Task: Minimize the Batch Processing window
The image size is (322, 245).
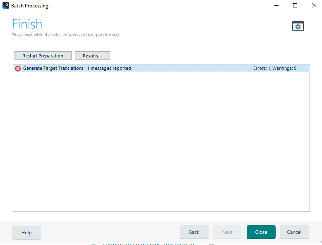Action: click(276, 5)
